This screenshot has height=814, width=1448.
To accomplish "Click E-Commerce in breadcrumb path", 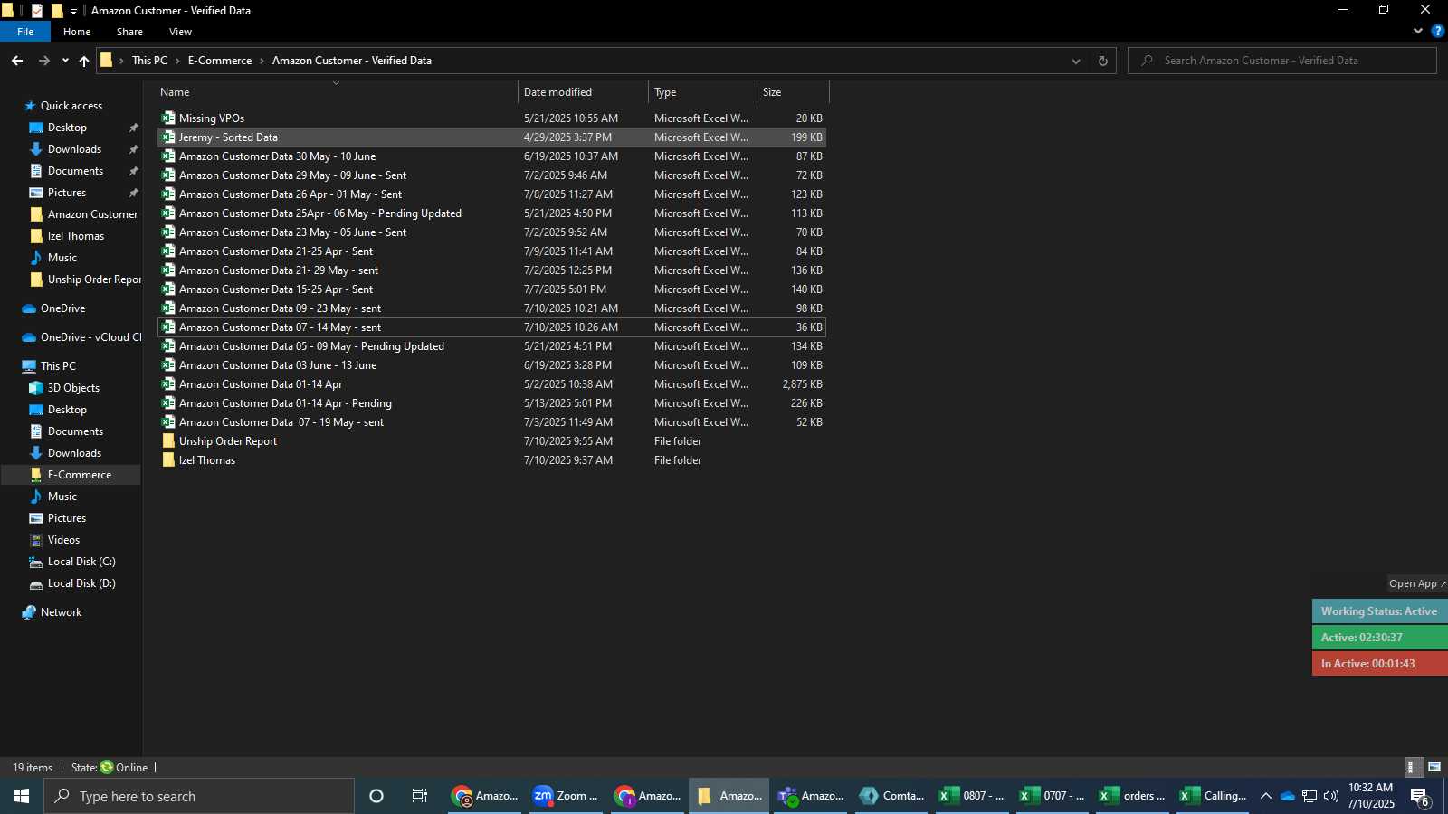I will (x=220, y=61).
